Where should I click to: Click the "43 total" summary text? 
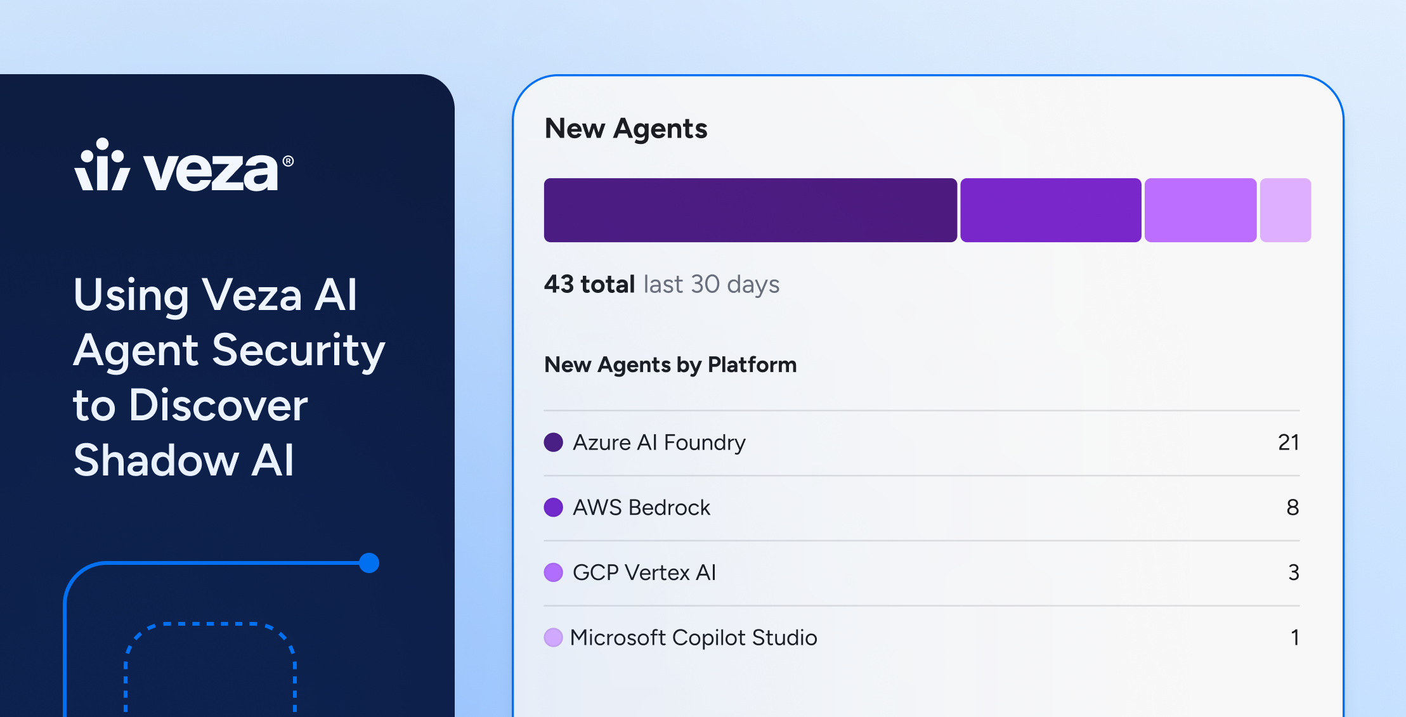tap(589, 284)
